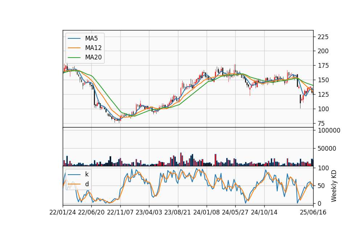Click the 24/01/08 date label

(x=206, y=212)
